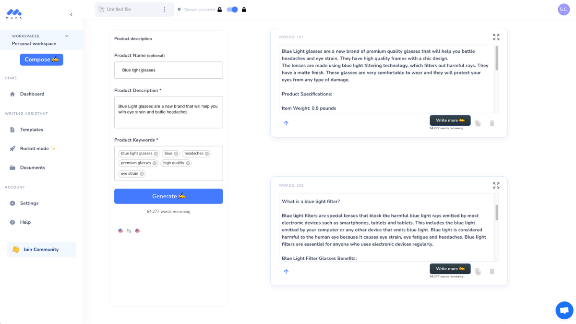Click the Documents folder icon
This screenshot has height=324, width=576.
point(12,168)
